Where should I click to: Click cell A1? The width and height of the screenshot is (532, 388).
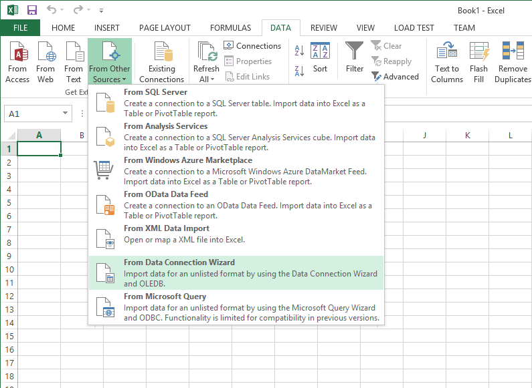pos(39,149)
